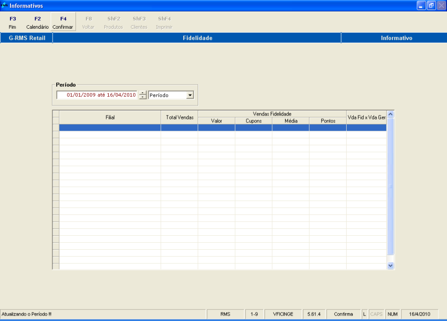
Task: Click the Informativos window title icon
Action: pyautogui.click(x=4, y=5)
